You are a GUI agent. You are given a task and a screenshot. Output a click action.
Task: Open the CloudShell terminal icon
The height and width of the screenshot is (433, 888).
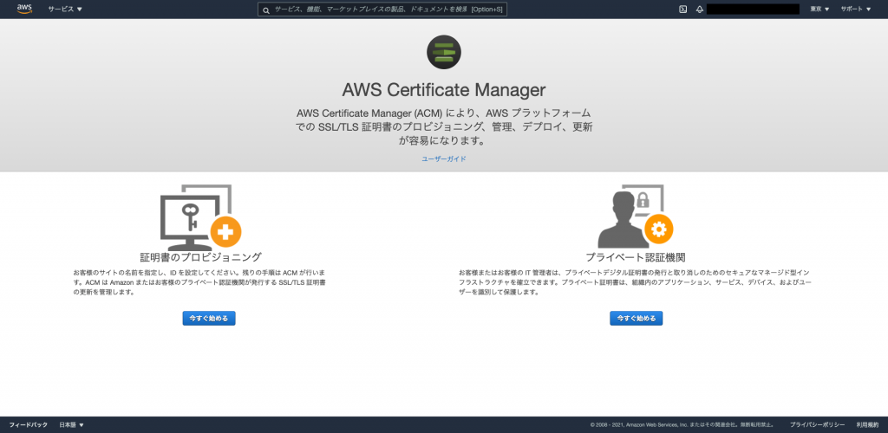coord(683,9)
